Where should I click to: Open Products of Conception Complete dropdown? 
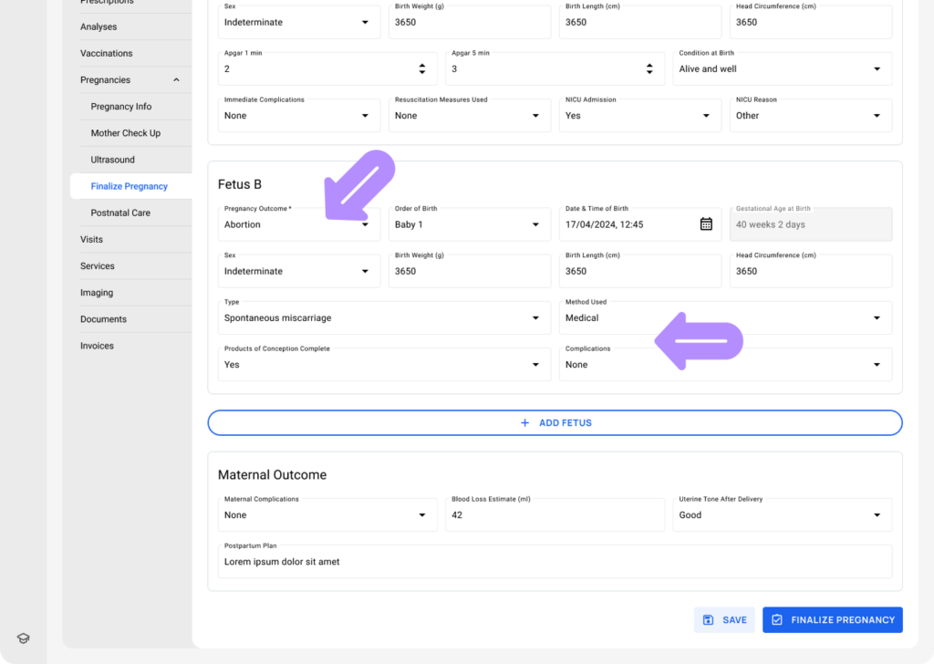(381, 365)
